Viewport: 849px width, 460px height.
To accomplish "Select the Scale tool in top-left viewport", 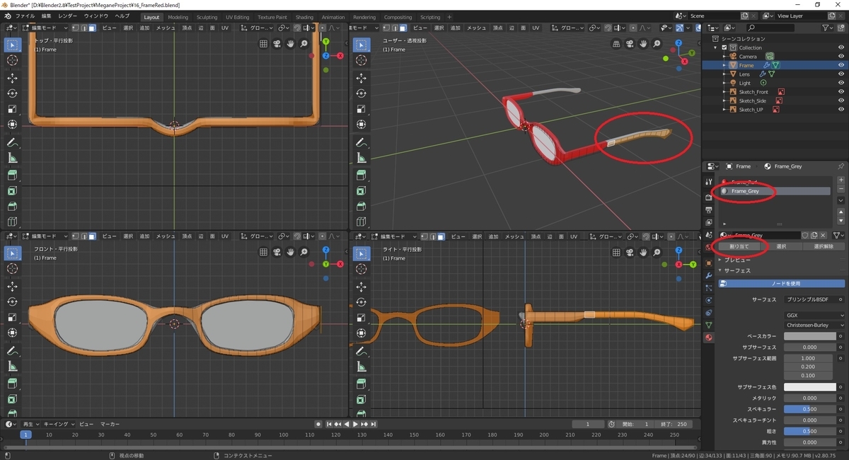I will 12,109.
